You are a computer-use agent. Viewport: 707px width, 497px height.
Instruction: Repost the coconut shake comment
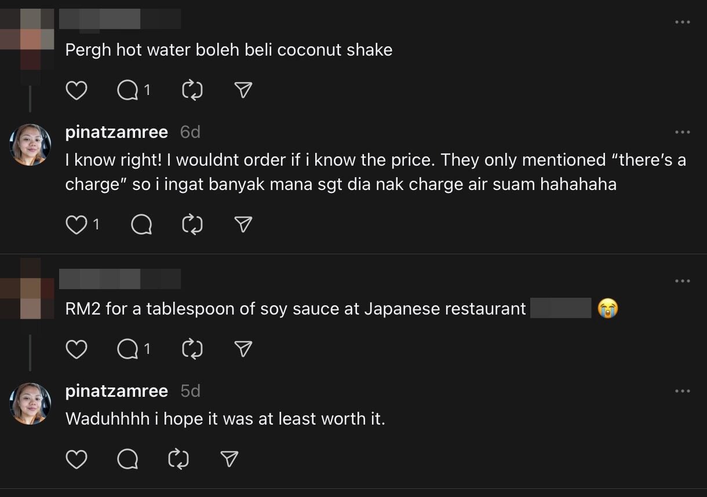191,90
